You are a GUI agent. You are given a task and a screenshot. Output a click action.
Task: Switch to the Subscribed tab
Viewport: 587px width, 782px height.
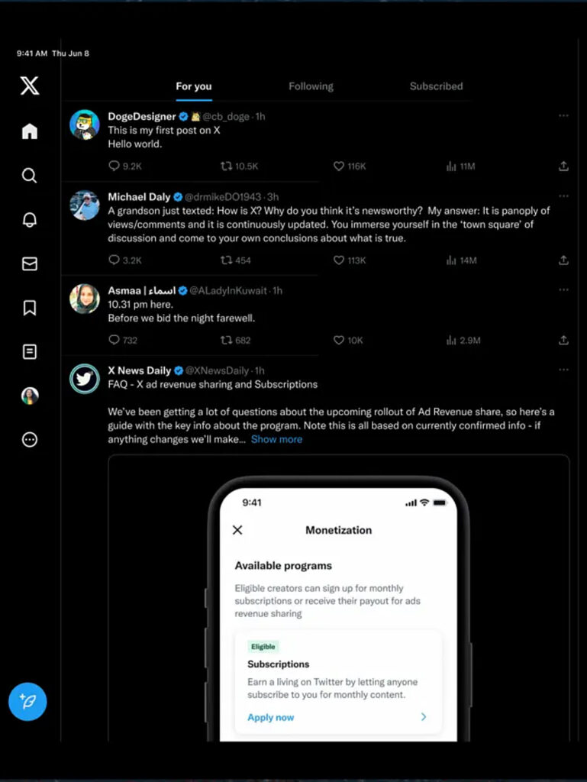coord(436,86)
